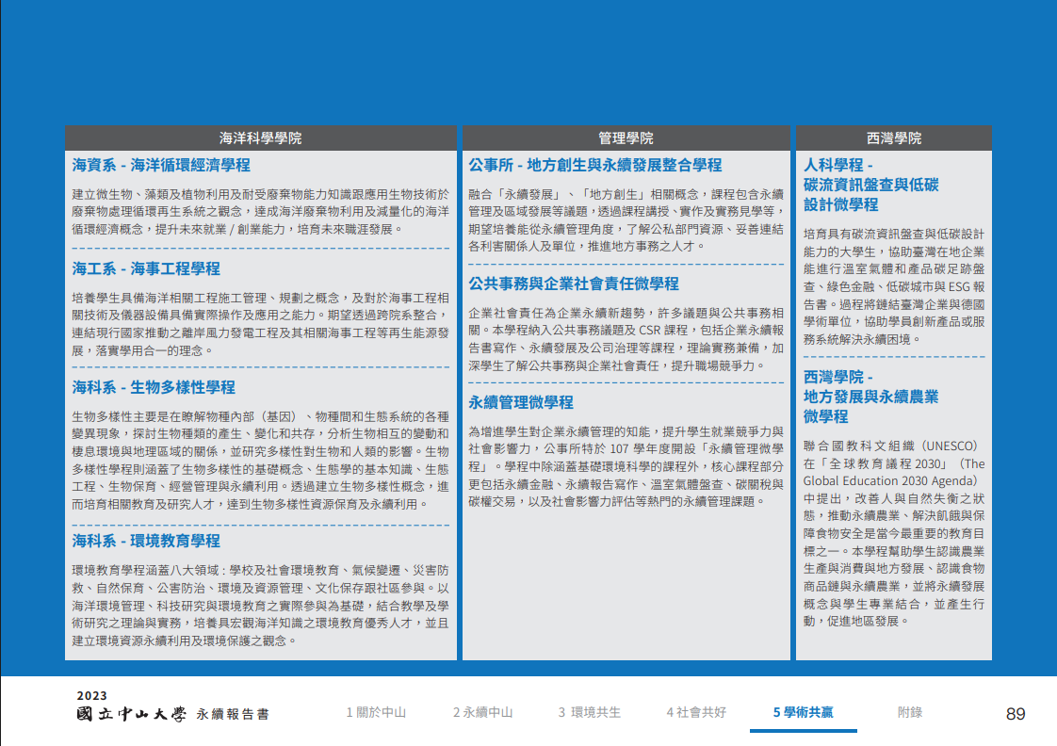Click the 海工系 - 海事工程學程 heading
Viewport: 1057px width, 746px height.
coord(146,268)
